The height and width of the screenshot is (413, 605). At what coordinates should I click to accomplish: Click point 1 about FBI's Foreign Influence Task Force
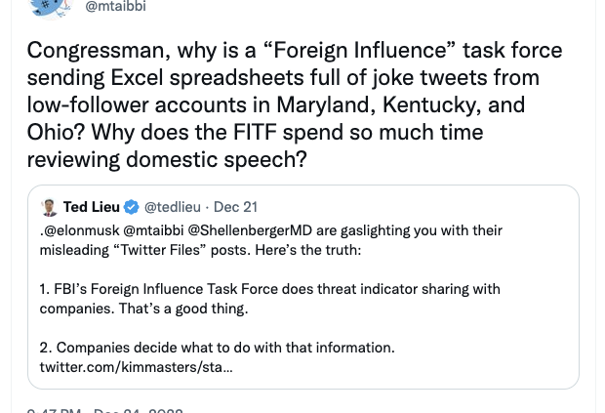coord(269,299)
